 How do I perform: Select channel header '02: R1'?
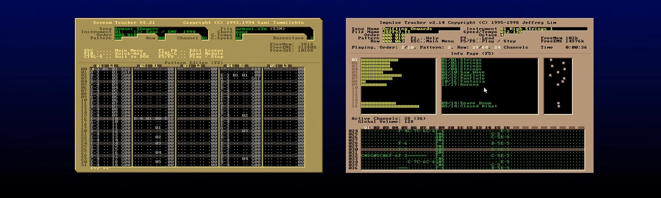click(x=149, y=66)
